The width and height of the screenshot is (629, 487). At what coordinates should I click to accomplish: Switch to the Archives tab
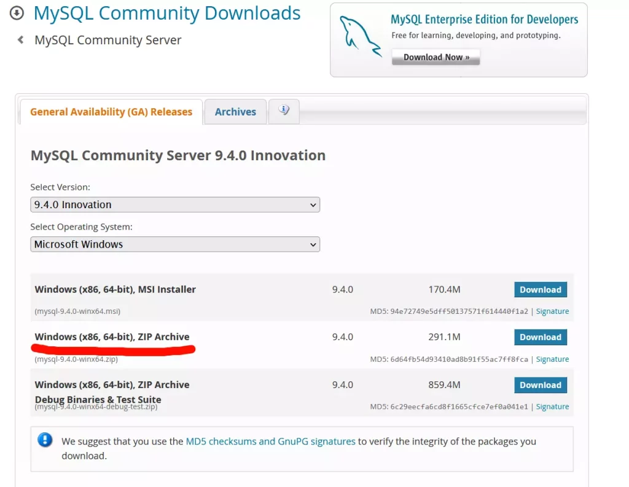tap(235, 112)
